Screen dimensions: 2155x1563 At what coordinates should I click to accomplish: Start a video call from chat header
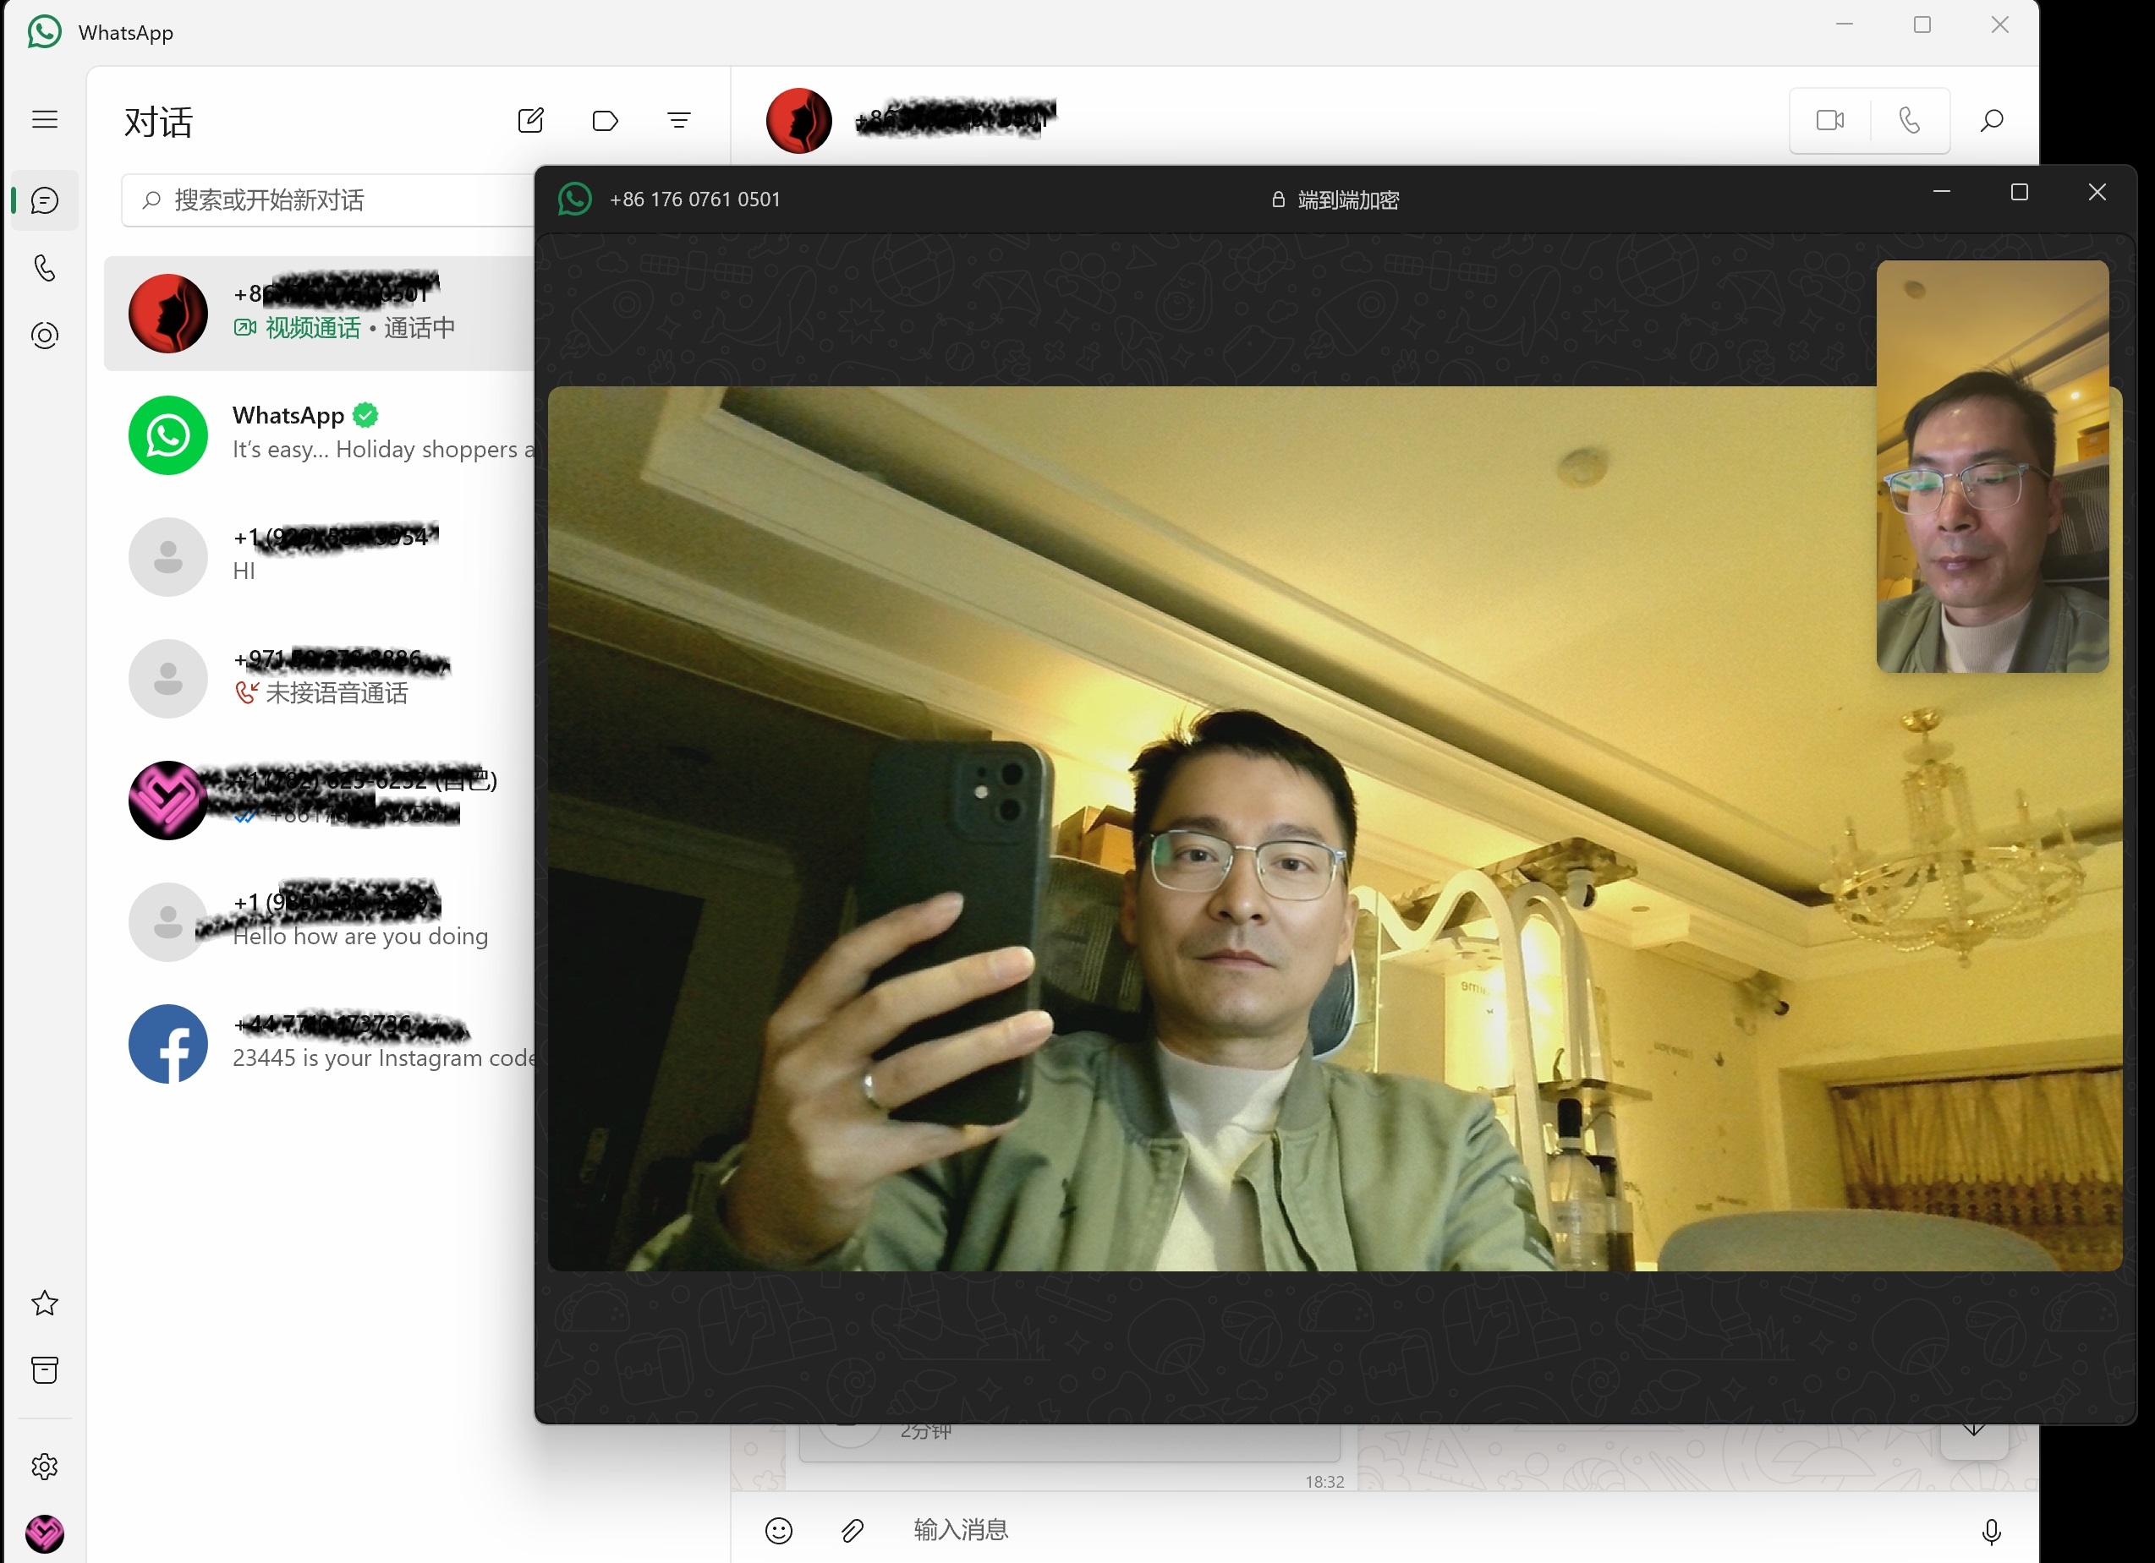point(1829,121)
